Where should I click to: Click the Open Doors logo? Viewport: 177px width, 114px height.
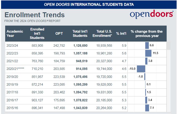(151, 14)
